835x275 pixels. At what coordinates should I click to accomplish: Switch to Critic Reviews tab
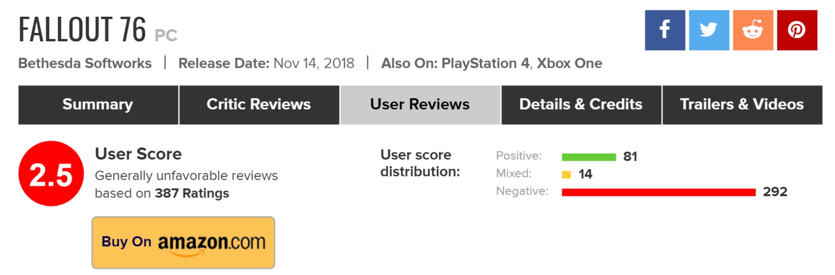pyautogui.click(x=259, y=105)
